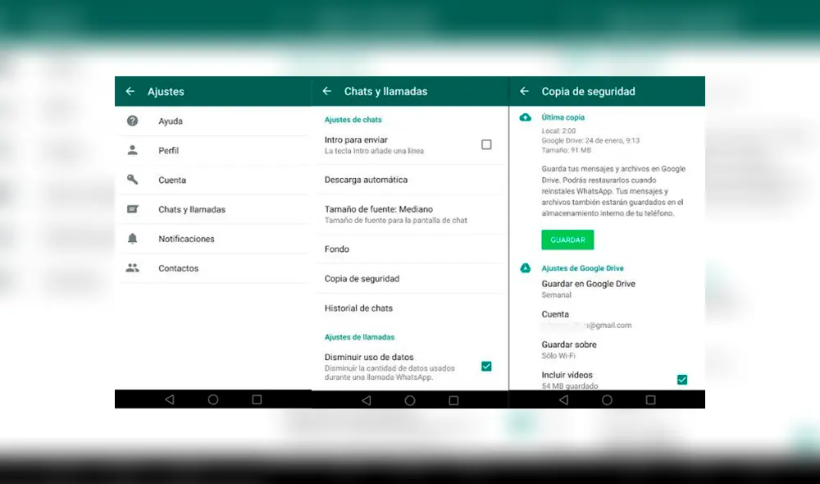Tap the Ayuda question mark icon
The image size is (820, 484).
pos(133,121)
